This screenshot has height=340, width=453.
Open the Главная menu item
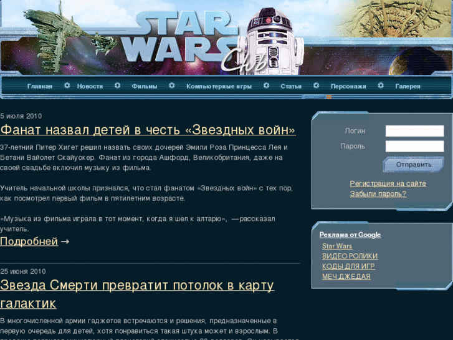click(x=40, y=86)
